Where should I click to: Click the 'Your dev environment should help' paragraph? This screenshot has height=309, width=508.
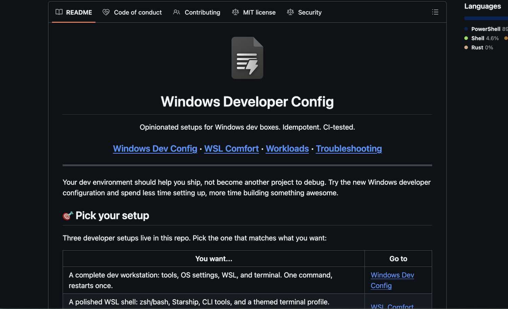(247, 187)
